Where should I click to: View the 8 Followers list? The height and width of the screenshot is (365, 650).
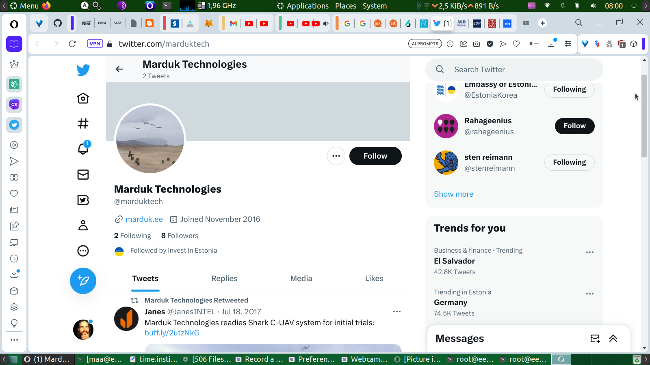(180, 236)
